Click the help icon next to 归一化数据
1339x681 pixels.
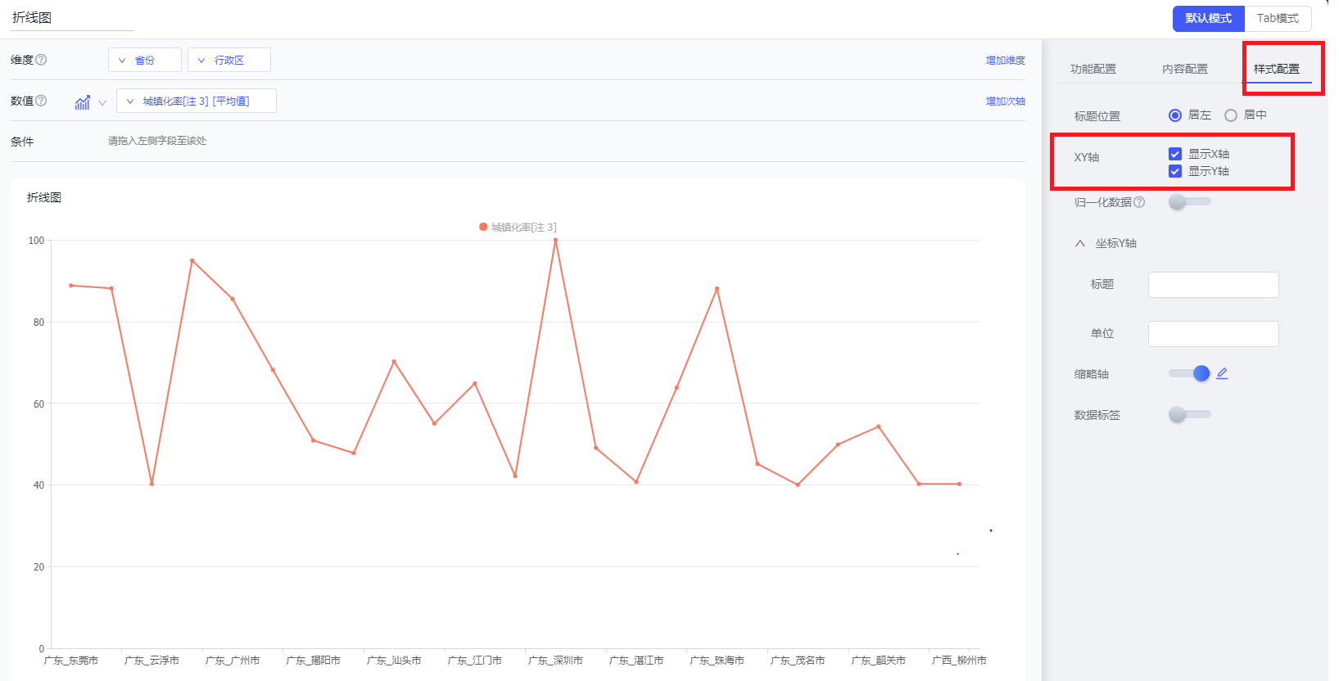tap(1139, 202)
